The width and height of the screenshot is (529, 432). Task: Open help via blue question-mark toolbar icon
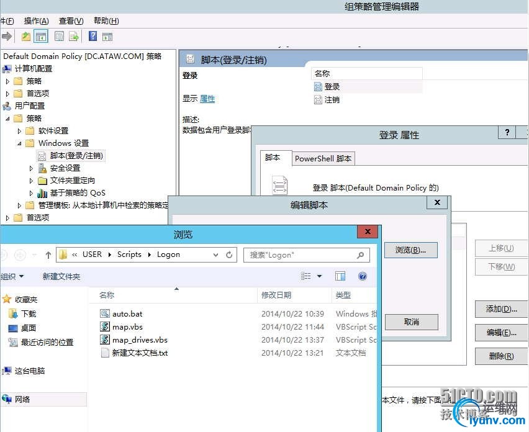click(x=93, y=36)
